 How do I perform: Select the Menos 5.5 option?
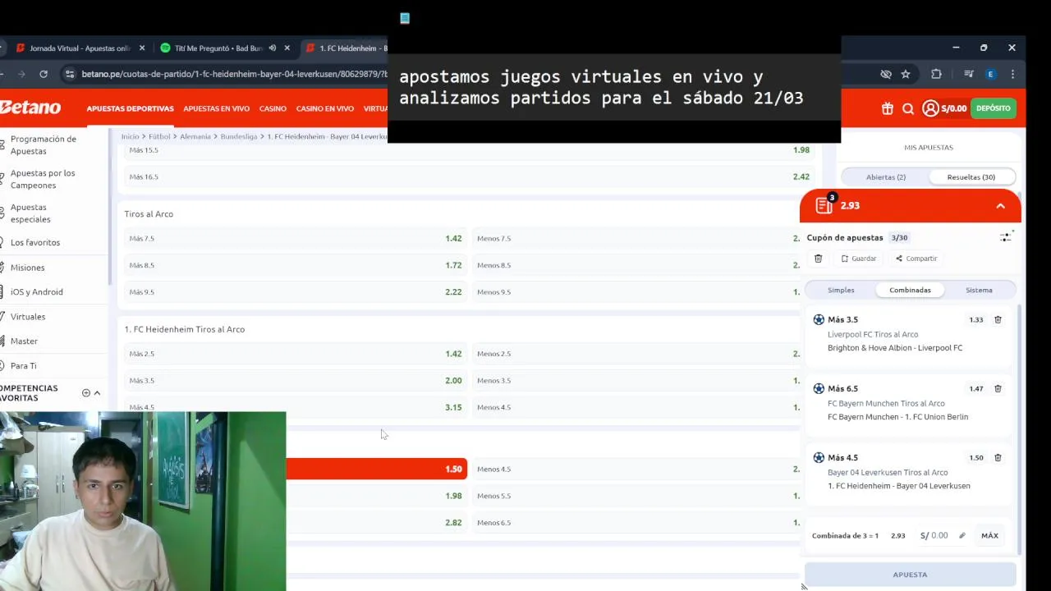point(636,497)
